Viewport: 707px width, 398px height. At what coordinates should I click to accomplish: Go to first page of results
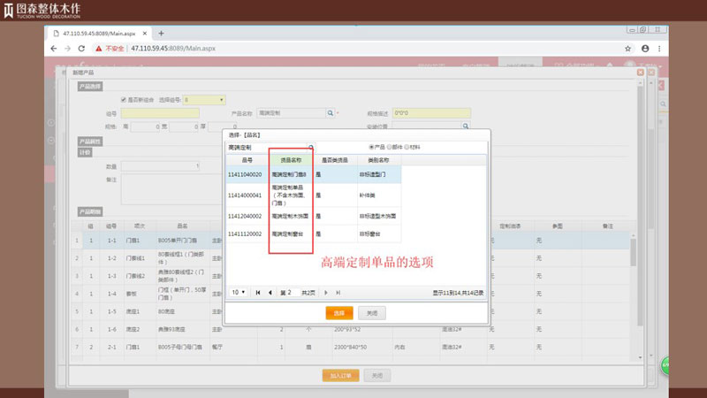258,292
